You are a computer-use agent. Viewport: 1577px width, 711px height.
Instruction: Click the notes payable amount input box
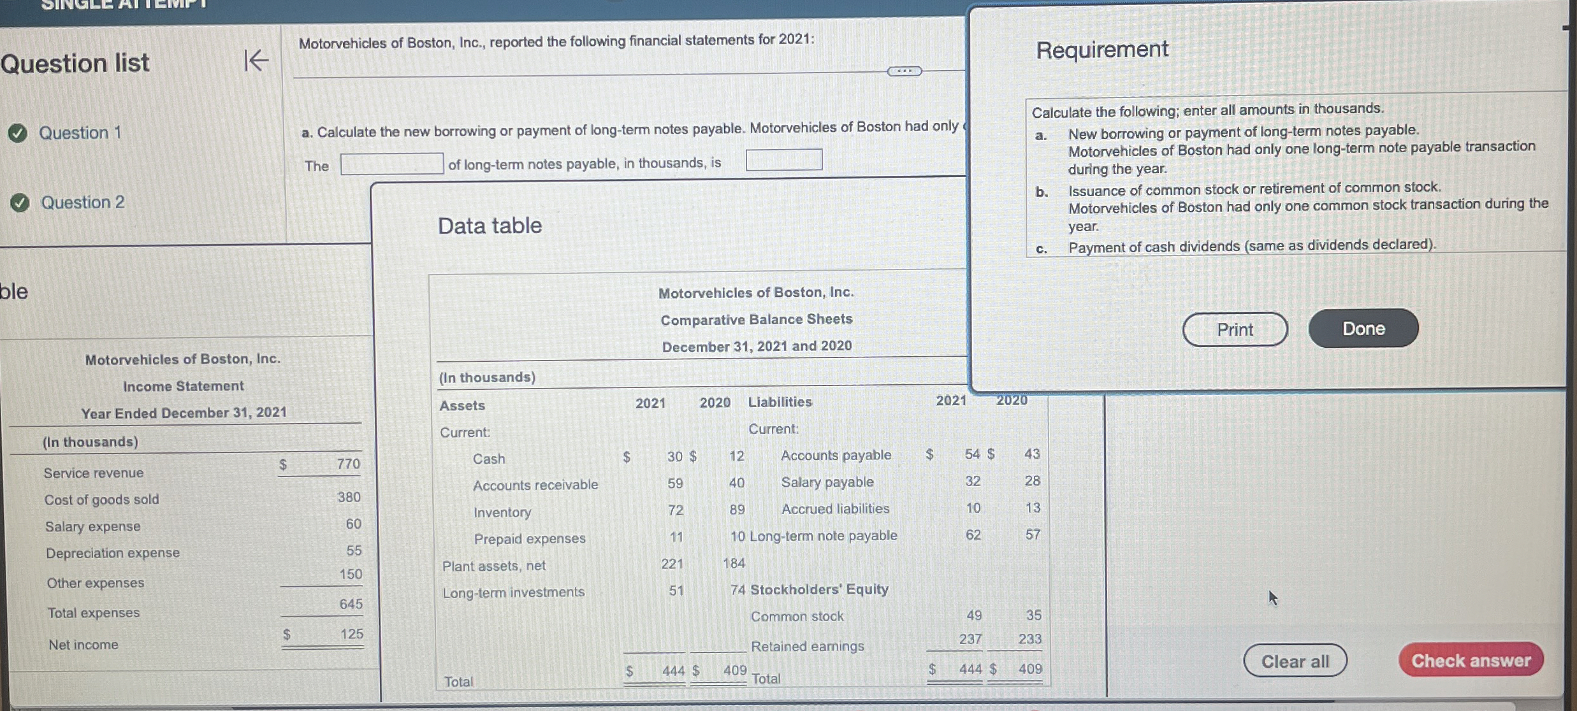point(783,160)
